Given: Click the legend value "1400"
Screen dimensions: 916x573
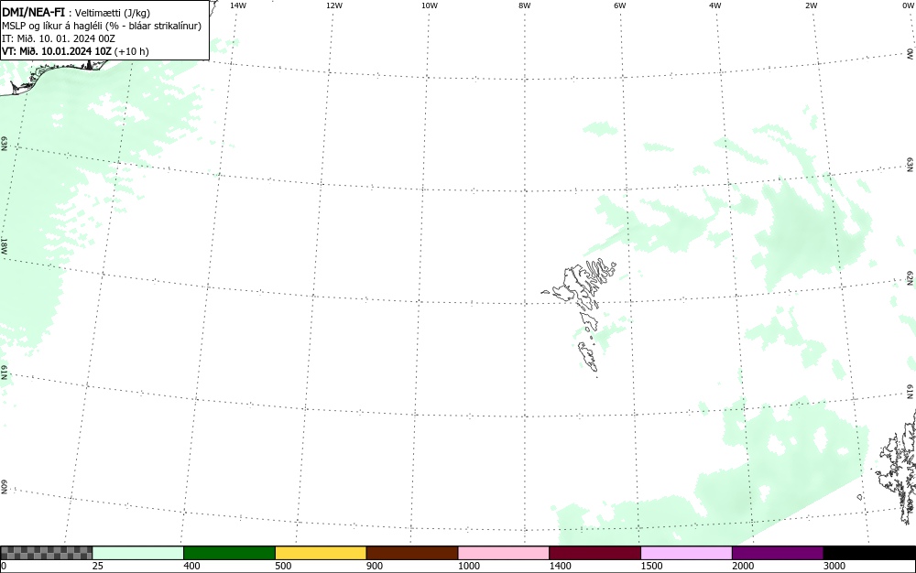Looking at the screenshot, I should pyautogui.click(x=561, y=566).
